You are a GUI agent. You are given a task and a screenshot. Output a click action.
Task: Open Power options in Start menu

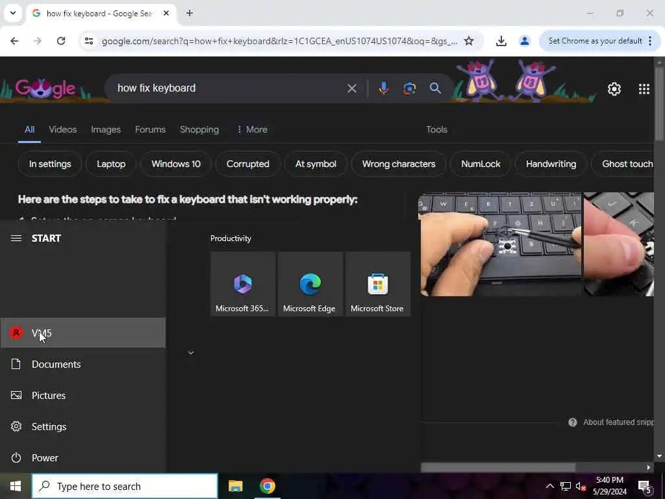(83, 458)
